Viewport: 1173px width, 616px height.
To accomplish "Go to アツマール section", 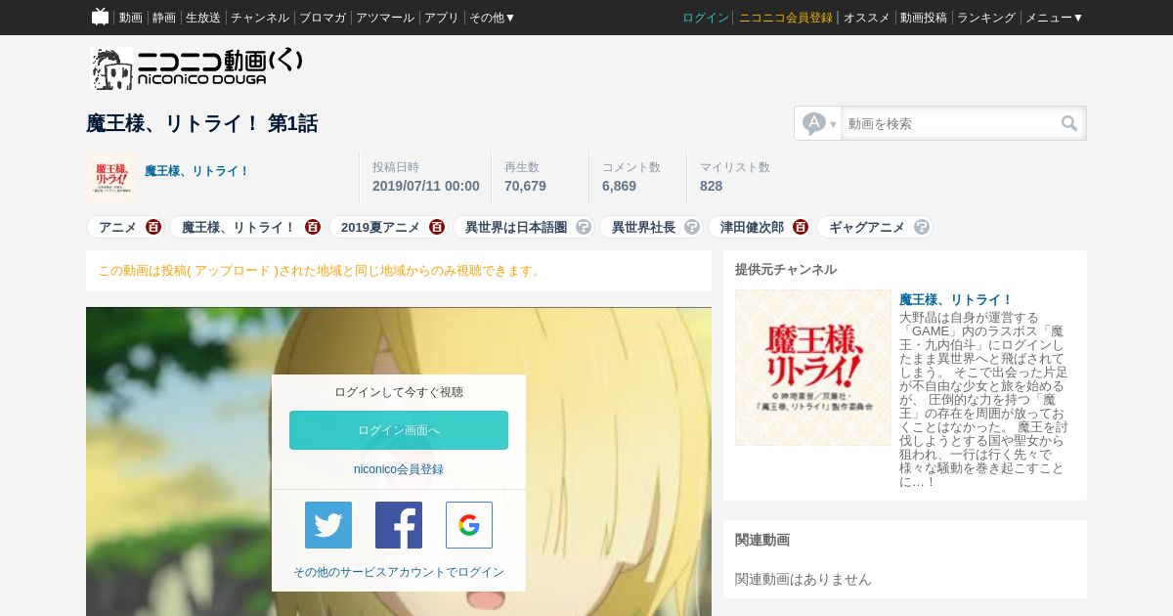I will pyautogui.click(x=385, y=18).
